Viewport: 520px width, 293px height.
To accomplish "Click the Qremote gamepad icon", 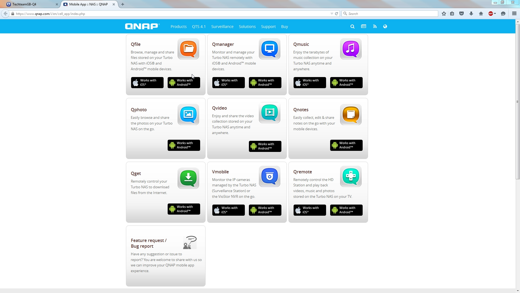I will [351, 176].
